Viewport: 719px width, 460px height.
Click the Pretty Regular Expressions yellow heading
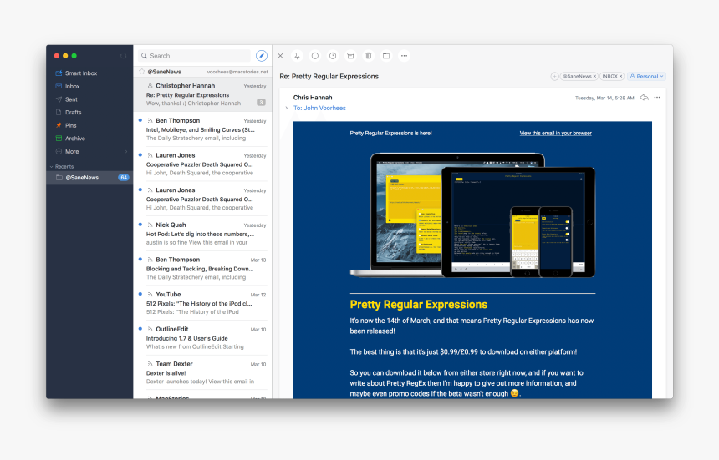(419, 305)
